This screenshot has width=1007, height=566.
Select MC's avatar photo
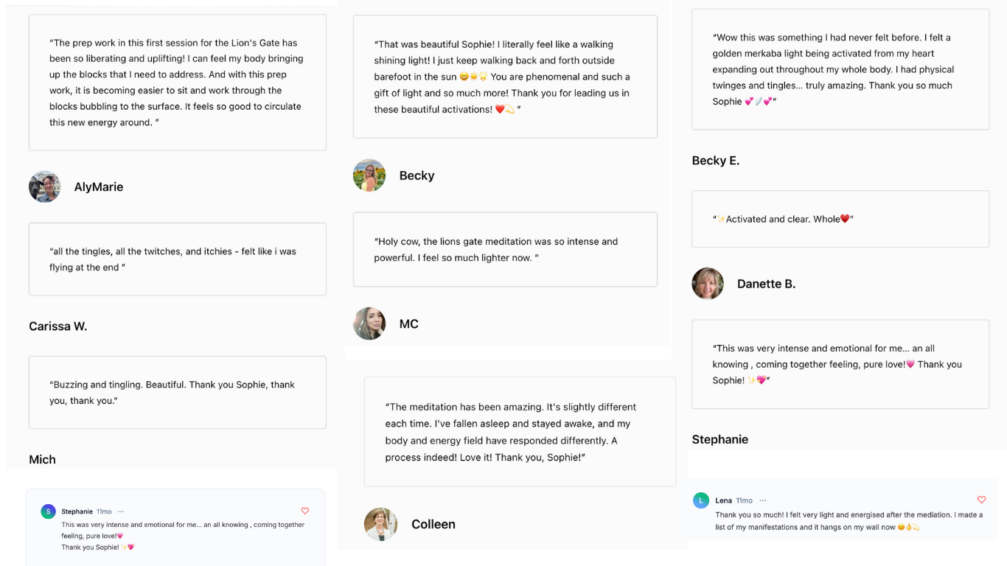369,324
